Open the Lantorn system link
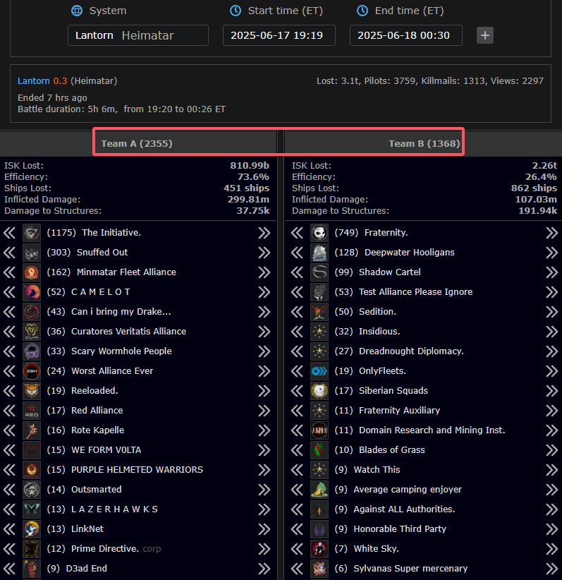 point(33,81)
